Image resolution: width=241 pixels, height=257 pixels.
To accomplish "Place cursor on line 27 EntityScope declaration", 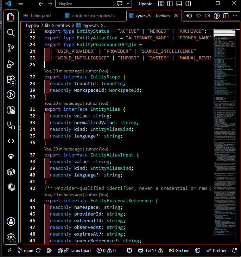I will (x=85, y=77).
